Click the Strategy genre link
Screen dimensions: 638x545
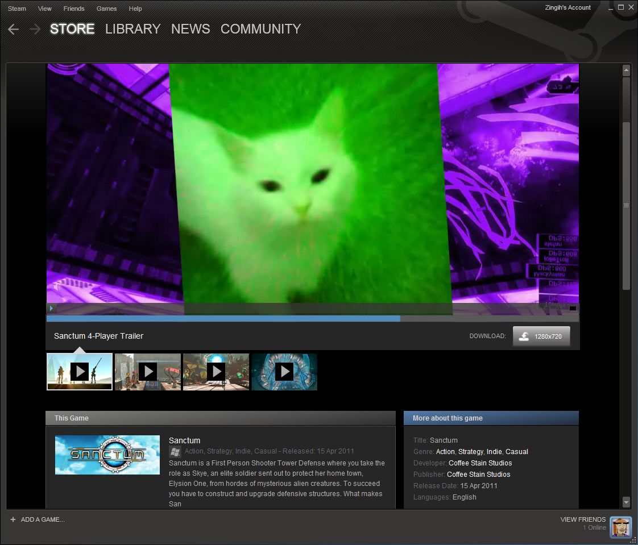[470, 452]
